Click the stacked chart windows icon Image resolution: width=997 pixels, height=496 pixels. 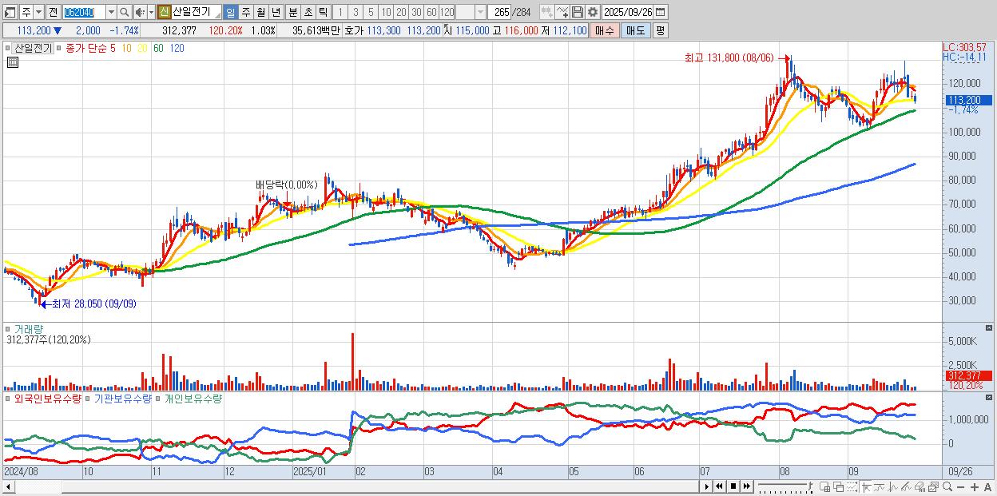[x=934, y=487]
